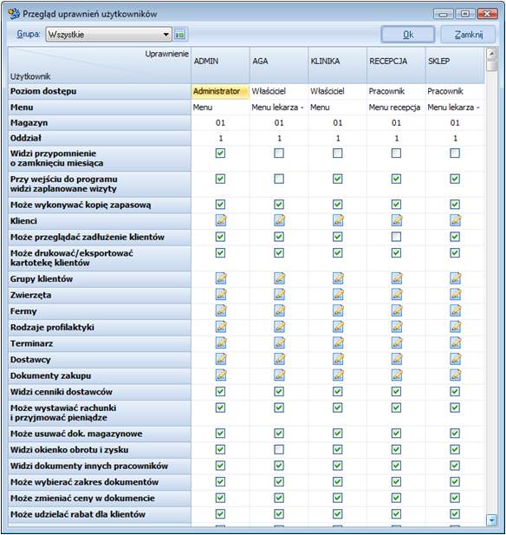This screenshot has height=535, width=506.
Task: Open Terminarz permissions editor for AGA
Action: [x=279, y=343]
